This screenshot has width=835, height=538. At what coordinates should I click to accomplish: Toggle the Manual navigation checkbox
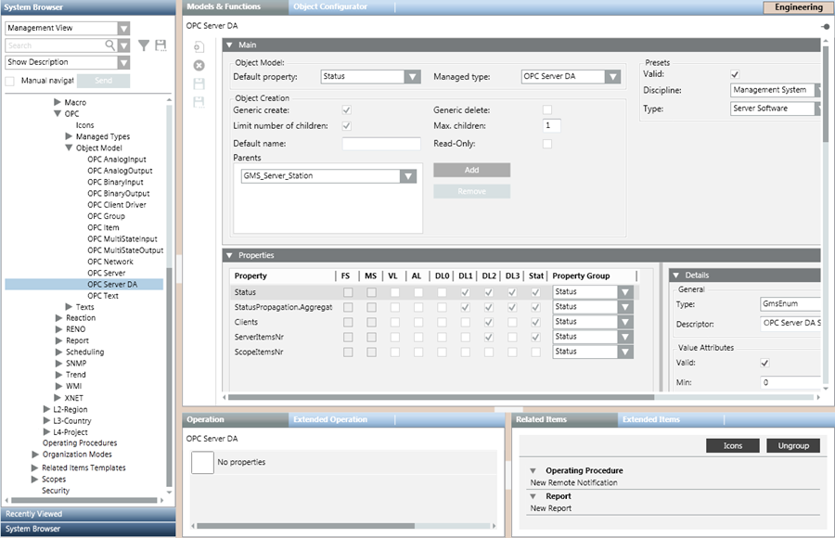pos(10,81)
